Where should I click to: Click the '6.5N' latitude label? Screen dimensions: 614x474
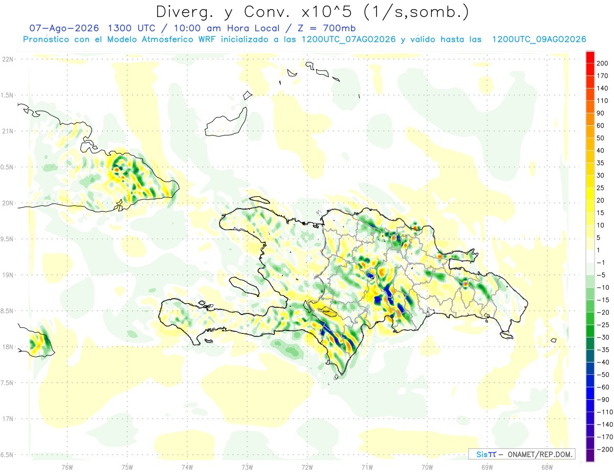(x=8, y=455)
